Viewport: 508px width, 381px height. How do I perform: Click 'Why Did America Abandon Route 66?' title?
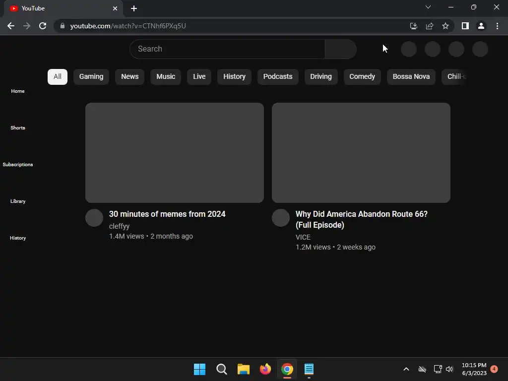click(362, 220)
